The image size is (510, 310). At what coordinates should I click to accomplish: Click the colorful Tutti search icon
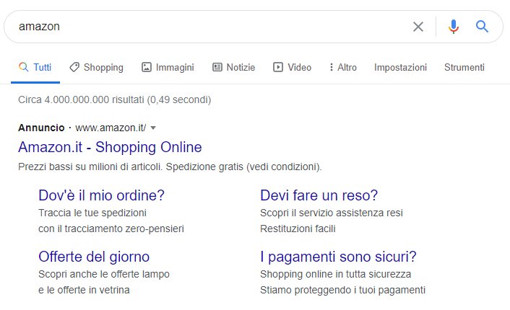point(23,67)
